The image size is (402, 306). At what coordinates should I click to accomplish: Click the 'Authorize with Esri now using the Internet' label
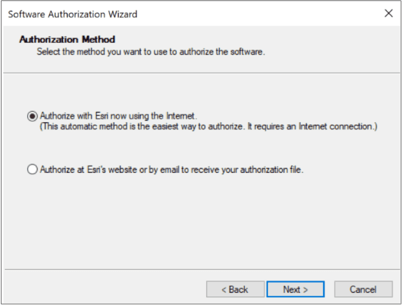click(x=118, y=116)
